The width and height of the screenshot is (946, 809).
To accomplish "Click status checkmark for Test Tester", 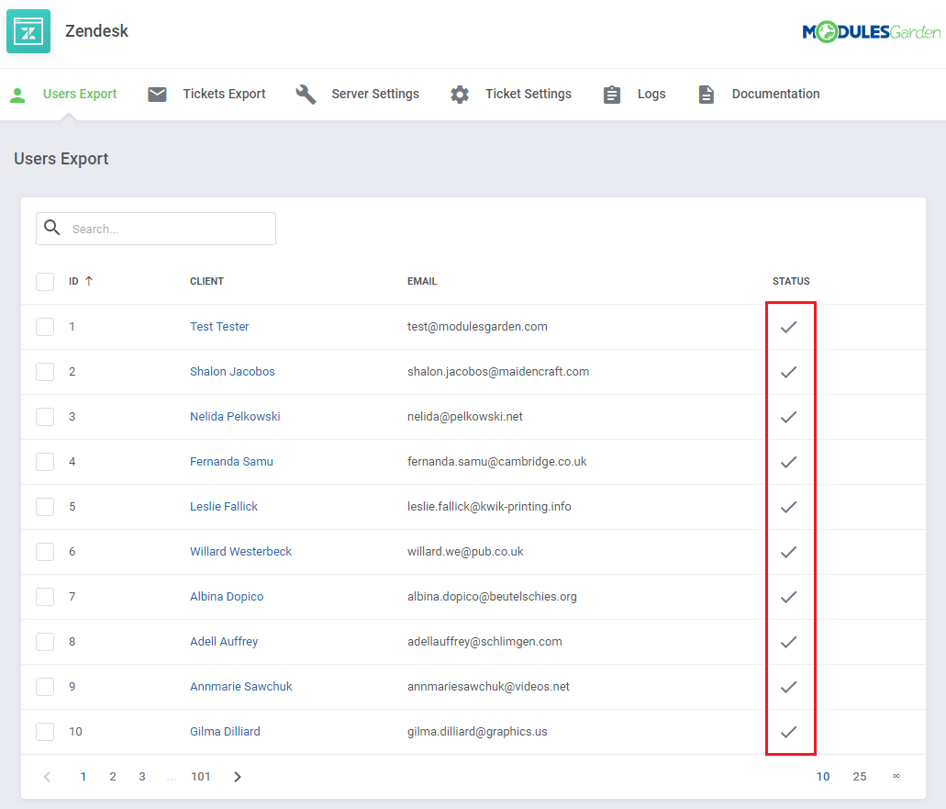I will [x=788, y=327].
